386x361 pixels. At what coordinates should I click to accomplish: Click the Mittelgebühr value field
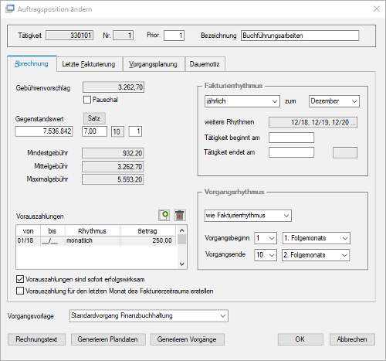[x=113, y=167]
